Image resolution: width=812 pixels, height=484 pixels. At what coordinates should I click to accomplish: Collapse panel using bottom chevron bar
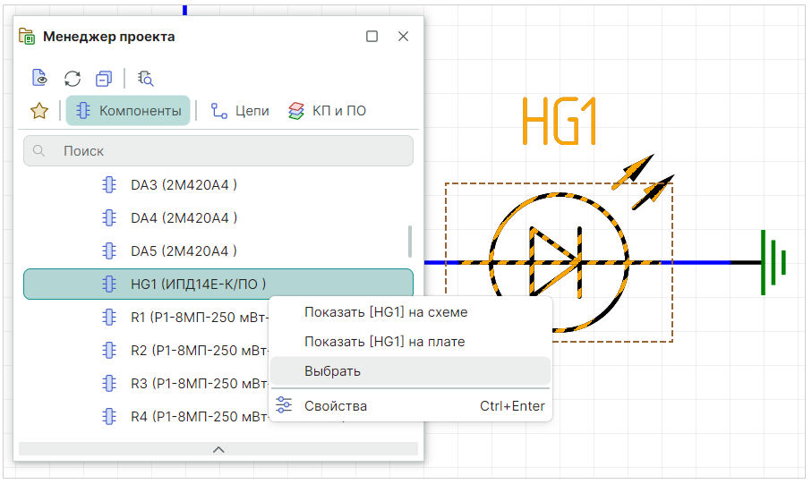point(218,449)
